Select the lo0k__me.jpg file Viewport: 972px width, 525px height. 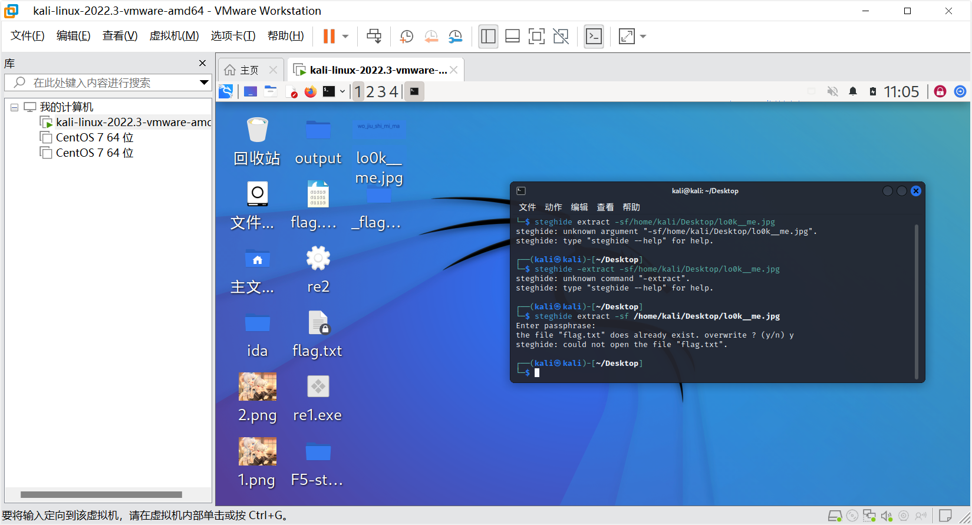pos(379,151)
